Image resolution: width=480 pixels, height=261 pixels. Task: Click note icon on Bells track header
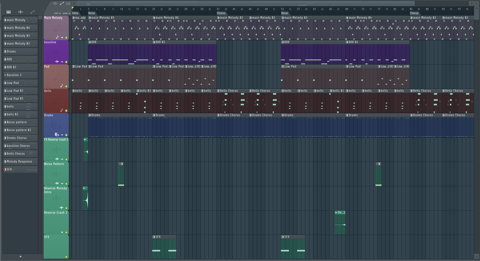(61, 110)
